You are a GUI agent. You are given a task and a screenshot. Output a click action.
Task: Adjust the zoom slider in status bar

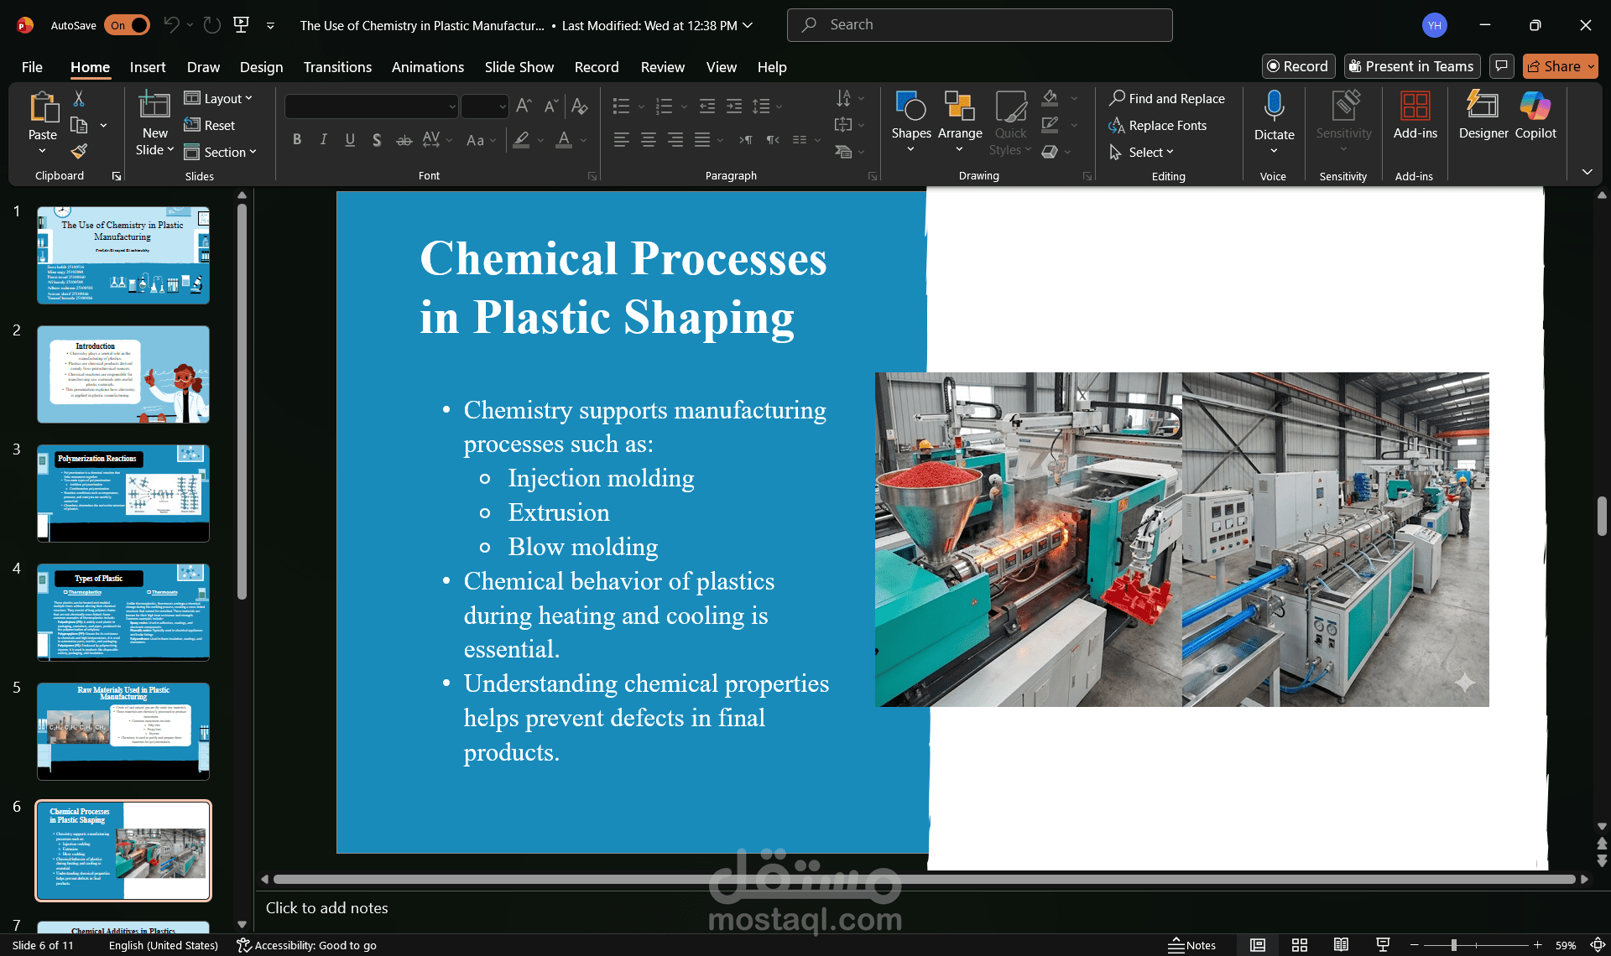1453,945
